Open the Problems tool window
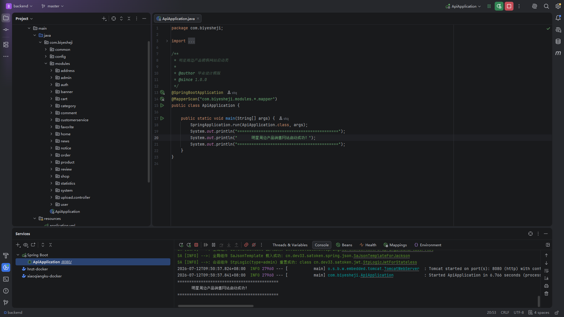564x317 pixels. point(6,291)
